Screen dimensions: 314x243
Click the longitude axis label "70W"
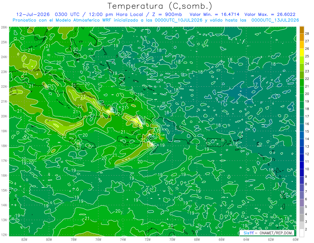click(x=172, y=239)
